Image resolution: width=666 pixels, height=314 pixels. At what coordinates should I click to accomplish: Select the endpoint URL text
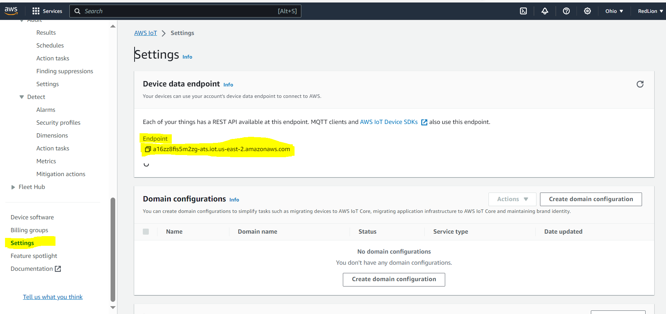pyautogui.click(x=222, y=149)
